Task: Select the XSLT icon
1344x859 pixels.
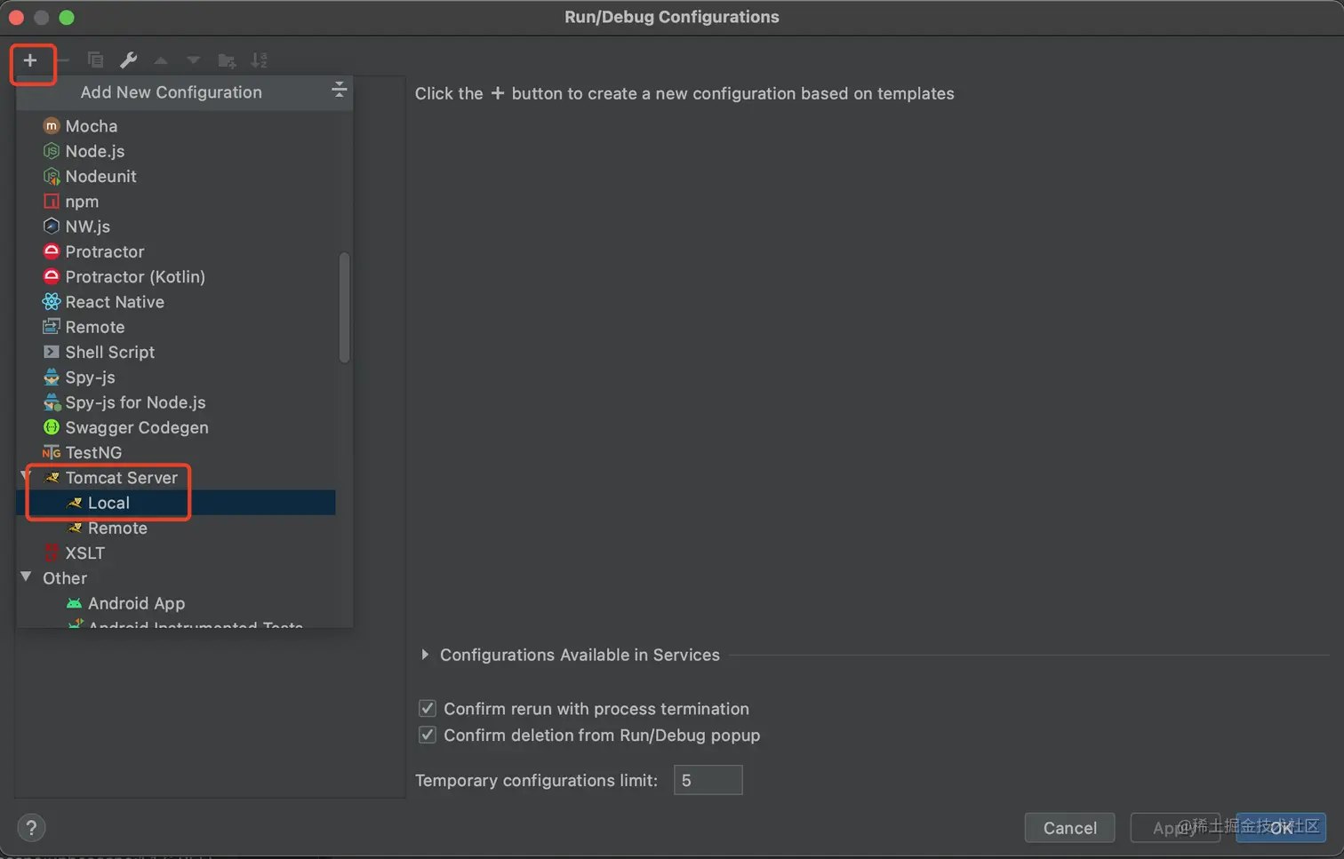Action: 52,553
